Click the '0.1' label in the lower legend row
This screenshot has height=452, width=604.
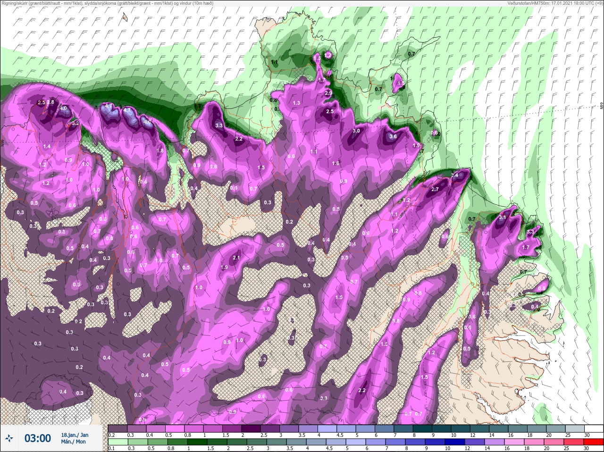pyautogui.click(x=111, y=448)
